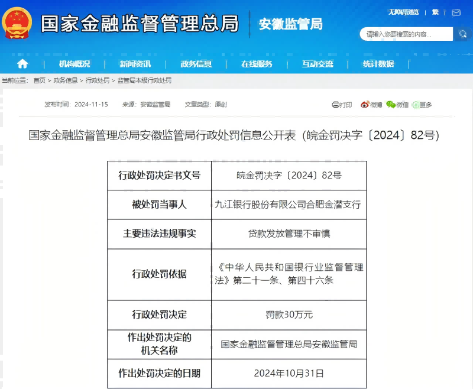
Task: Open the 统计数据 navigation item
Action: (x=378, y=64)
